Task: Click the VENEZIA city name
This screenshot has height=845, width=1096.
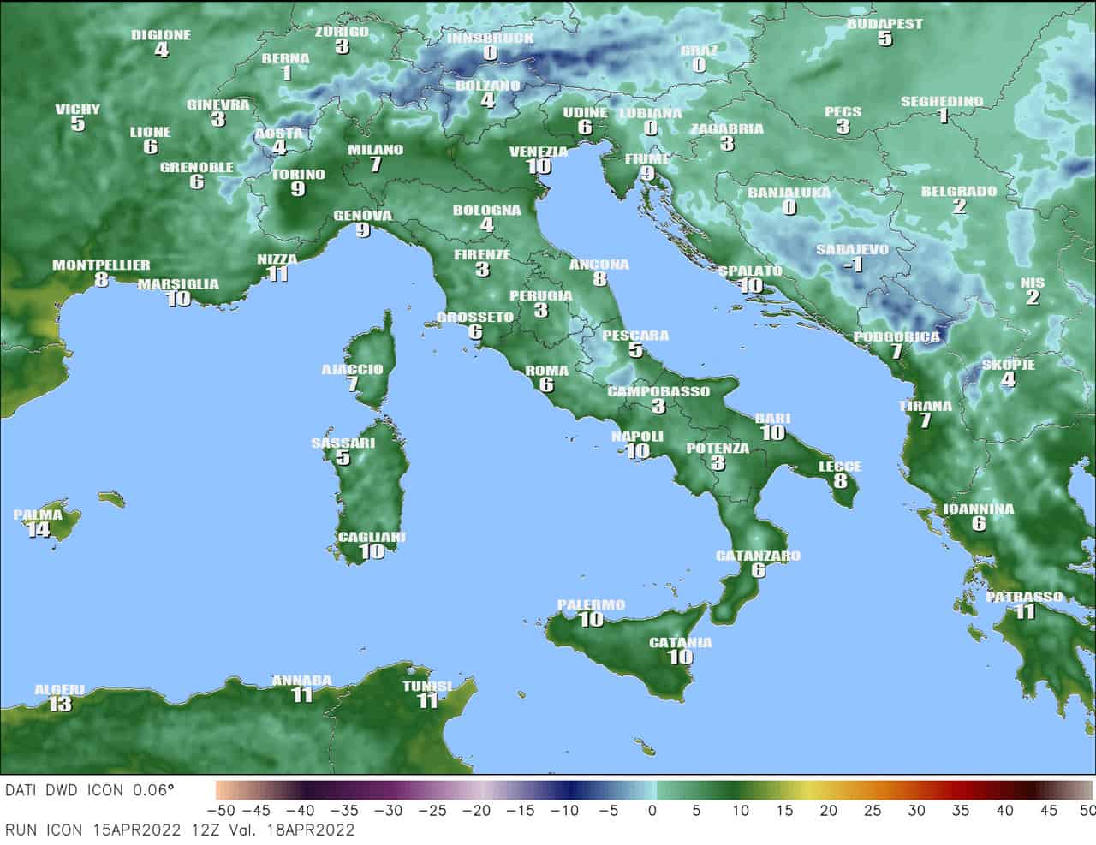Action: tap(539, 152)
